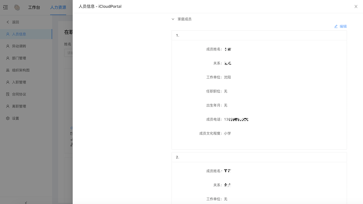This screenshot has width=363, height=204.
Task: Click the 人员信息 person icon
Action: pos(8,34)
